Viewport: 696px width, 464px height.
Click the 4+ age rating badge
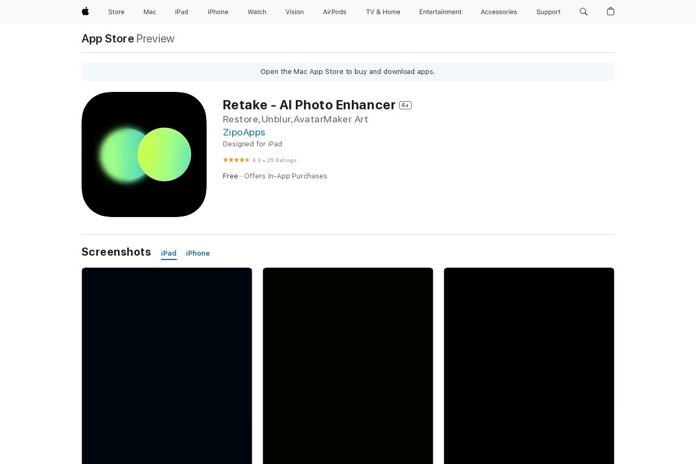tap(405, 106)
